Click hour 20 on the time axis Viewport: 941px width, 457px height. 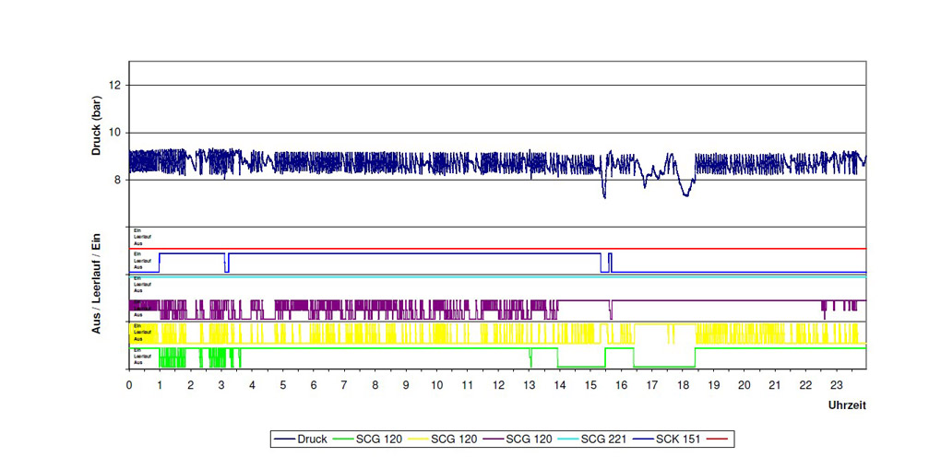point(744,384)
